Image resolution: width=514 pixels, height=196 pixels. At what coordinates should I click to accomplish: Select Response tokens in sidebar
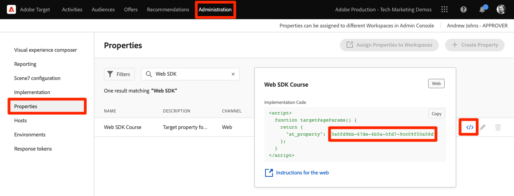coord(33,149)
